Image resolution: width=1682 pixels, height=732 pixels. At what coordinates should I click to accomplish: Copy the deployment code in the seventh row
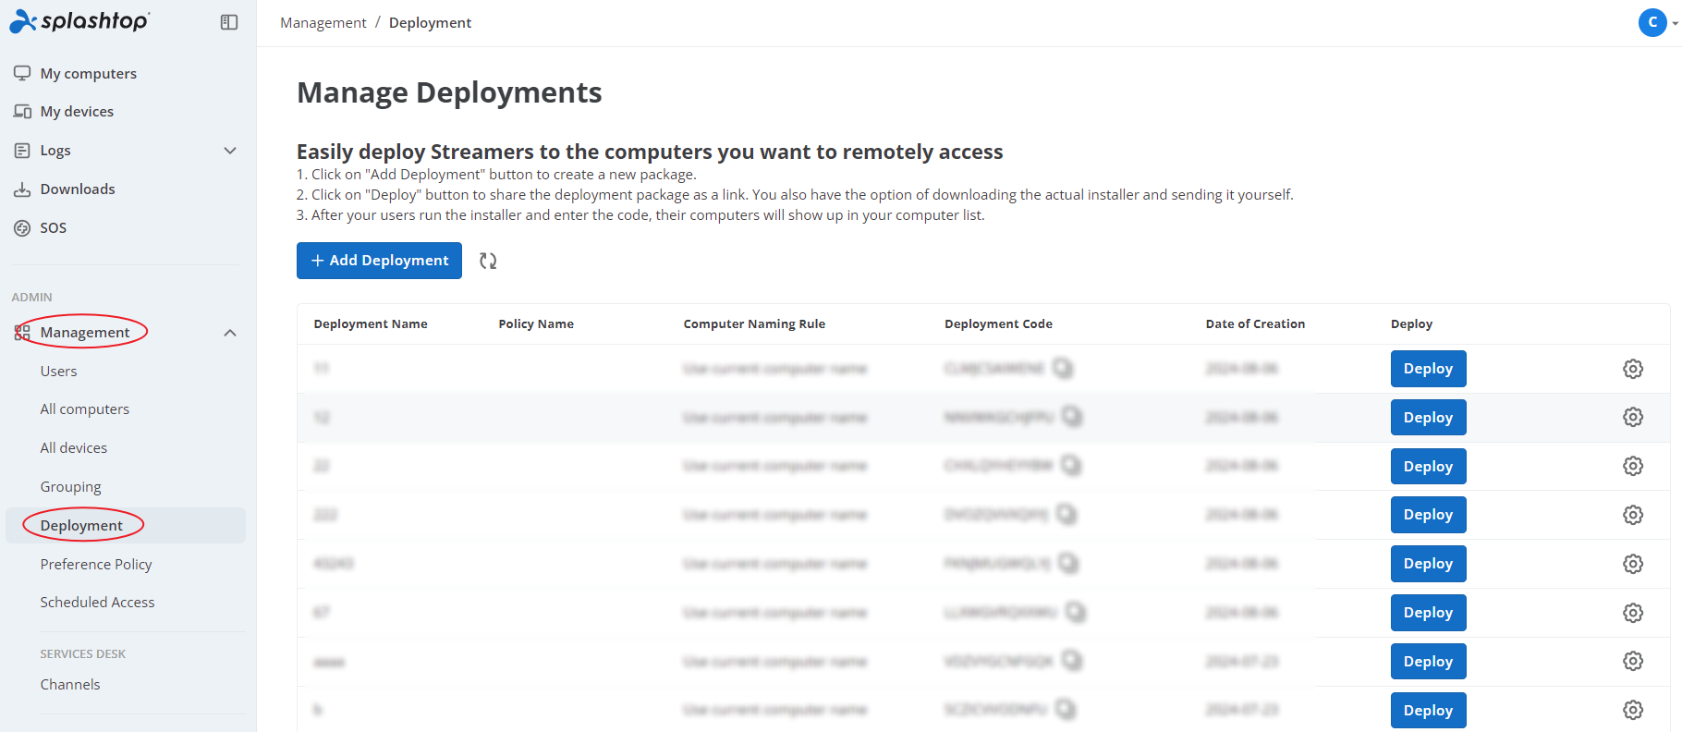pyautogui.click(x=1072, y=661)
